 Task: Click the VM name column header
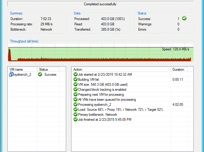coord(23,69)
